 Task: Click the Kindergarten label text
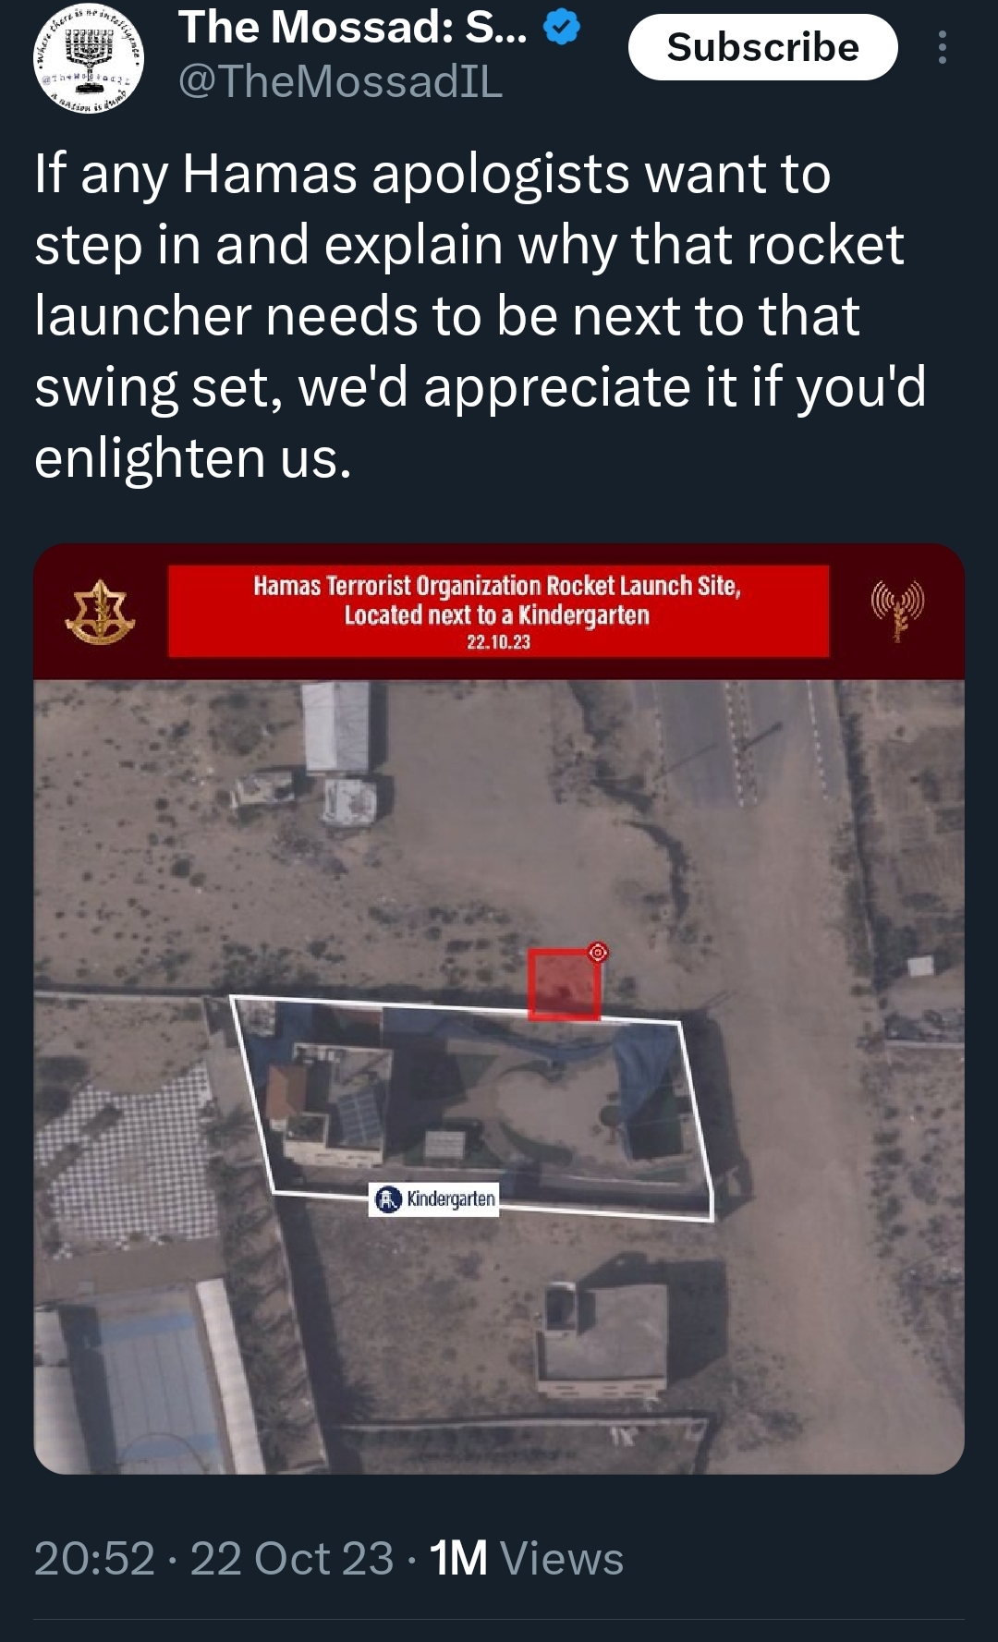point(451,1199)
